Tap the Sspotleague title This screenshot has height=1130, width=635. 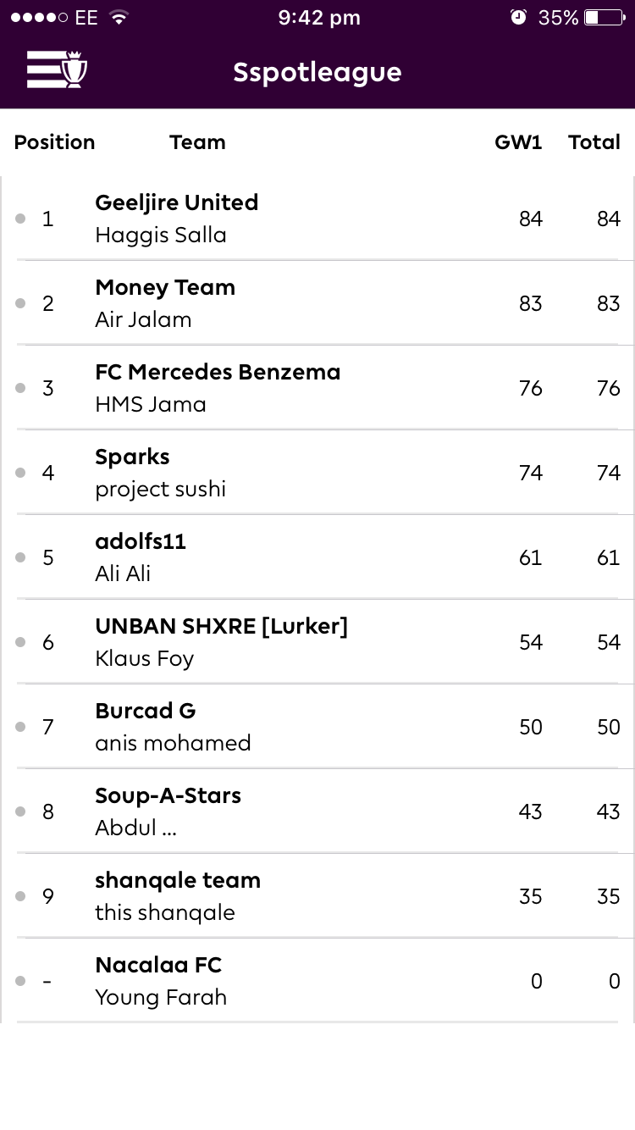(317, 73)
